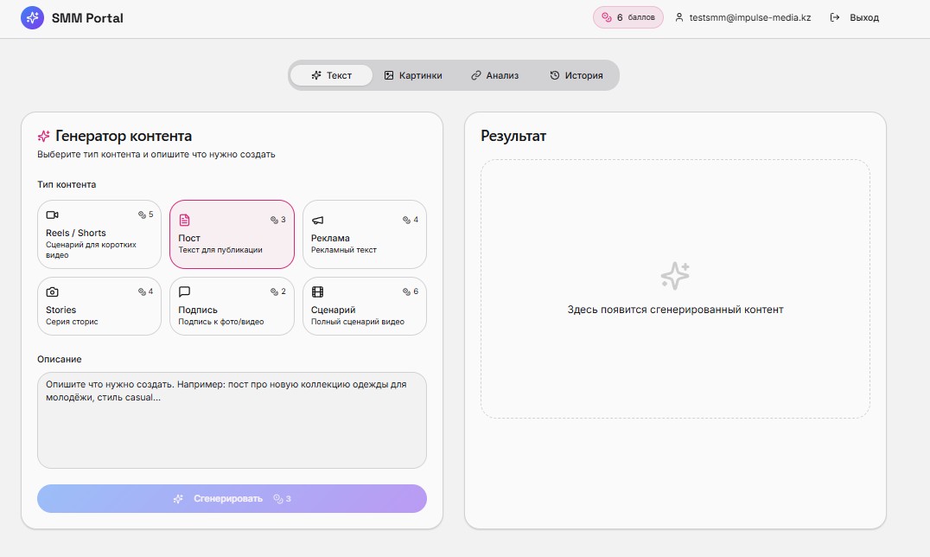The height and width of the screenshot is (557, 930).
Task: Open the Анализ tab
Action: point(495,75)
